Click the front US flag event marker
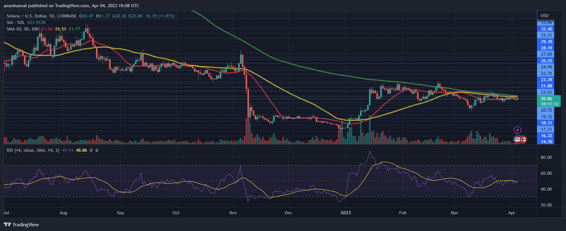The width and height of the screenshot is (566, 231). point(517,140)
